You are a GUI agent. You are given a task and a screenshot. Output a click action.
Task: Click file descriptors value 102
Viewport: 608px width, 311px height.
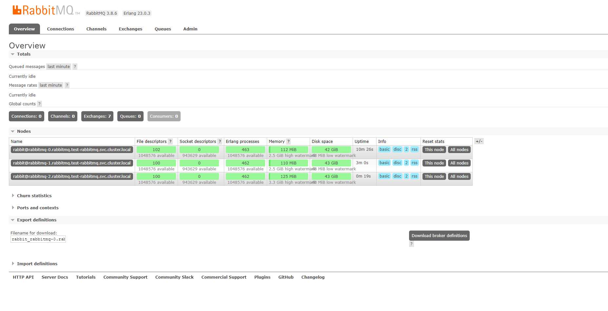(156, 150)
